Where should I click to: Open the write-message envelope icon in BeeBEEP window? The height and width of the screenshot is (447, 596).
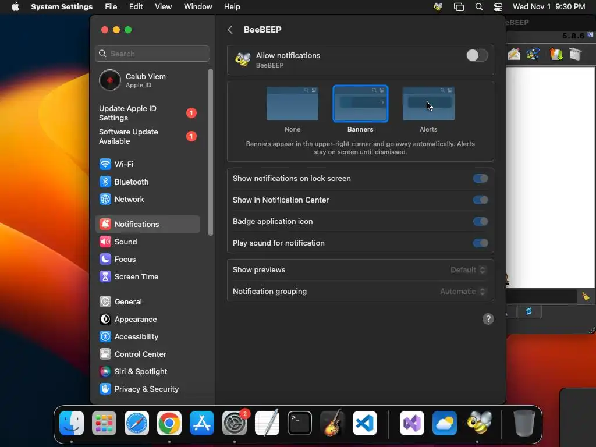pyautogui.click(x=514, y=54)
